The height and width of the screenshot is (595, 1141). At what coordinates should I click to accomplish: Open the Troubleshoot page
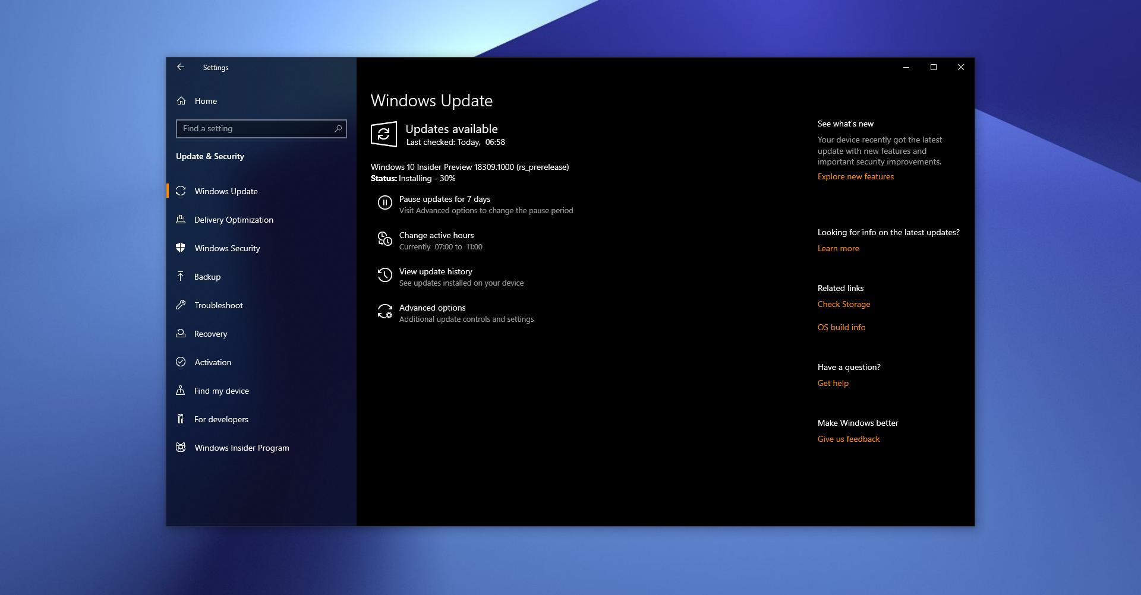click(x=261, y=305)
